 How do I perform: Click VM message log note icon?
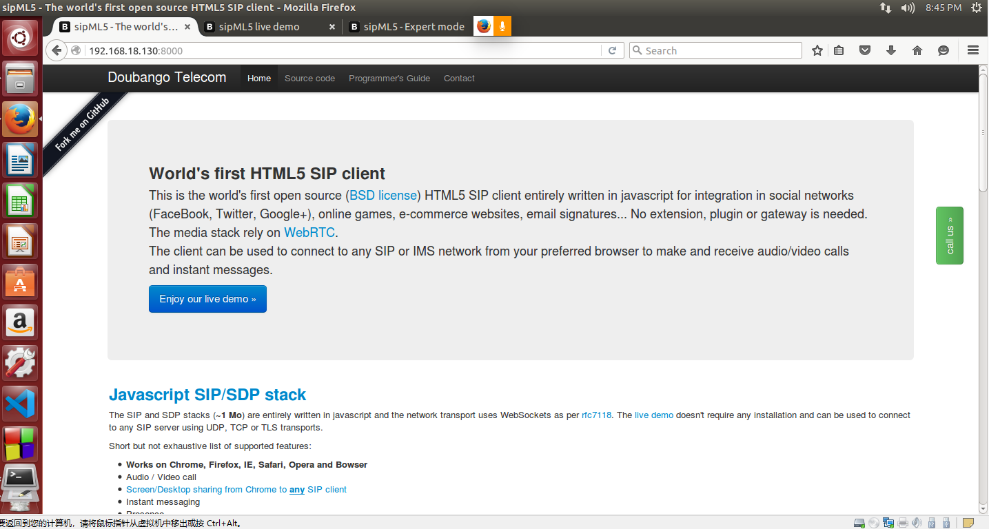click(968, 523)
